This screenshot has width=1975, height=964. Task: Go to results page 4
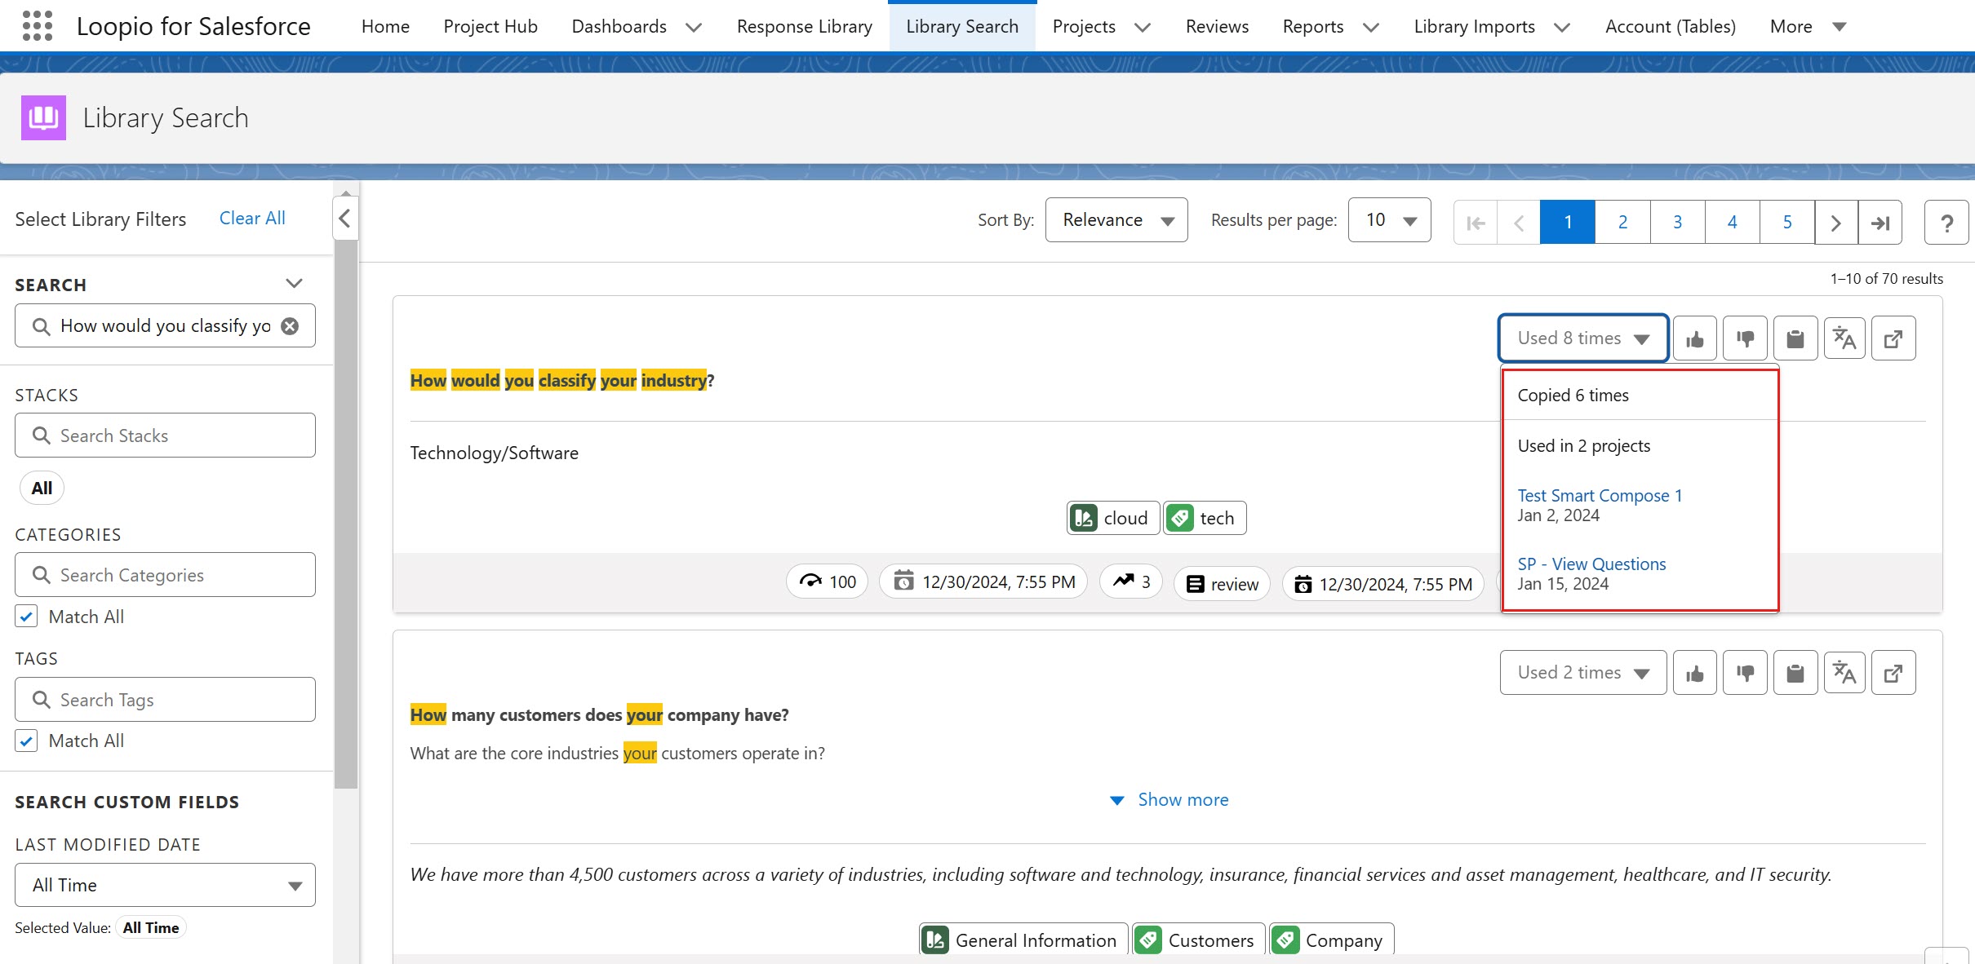1733,222
